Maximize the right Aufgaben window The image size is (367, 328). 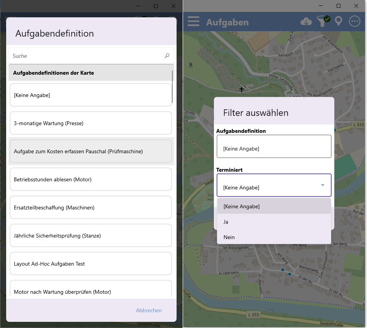(339, 6)
